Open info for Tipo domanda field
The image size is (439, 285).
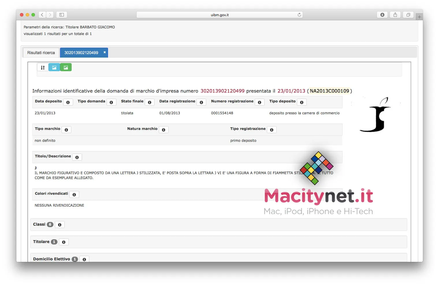click(x=111, y=102)
